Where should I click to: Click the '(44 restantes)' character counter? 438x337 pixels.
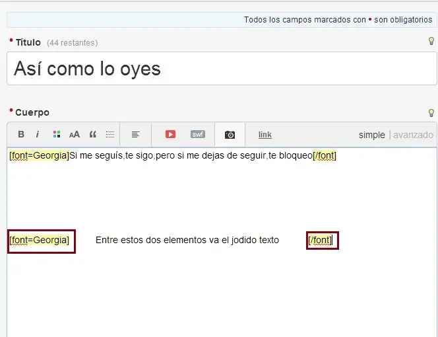pos(73,43)
